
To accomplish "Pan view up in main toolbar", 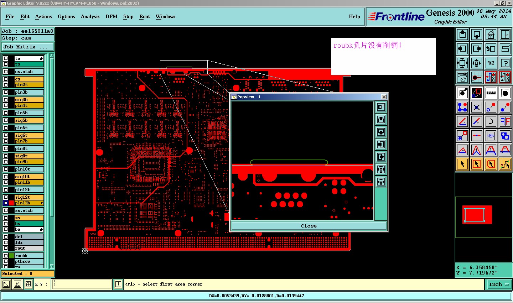I will (462, 35).
